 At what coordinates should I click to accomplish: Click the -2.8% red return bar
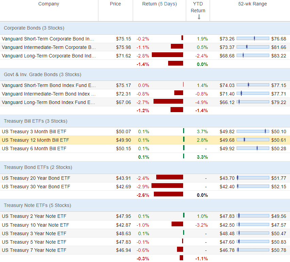(167, 55)
